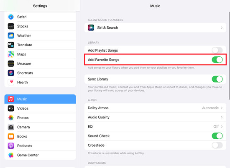Image resolution: width=230 pixels, height=168 pixels.
Task: Open Dolby Atmos chevron
Action: coord(222,108)
